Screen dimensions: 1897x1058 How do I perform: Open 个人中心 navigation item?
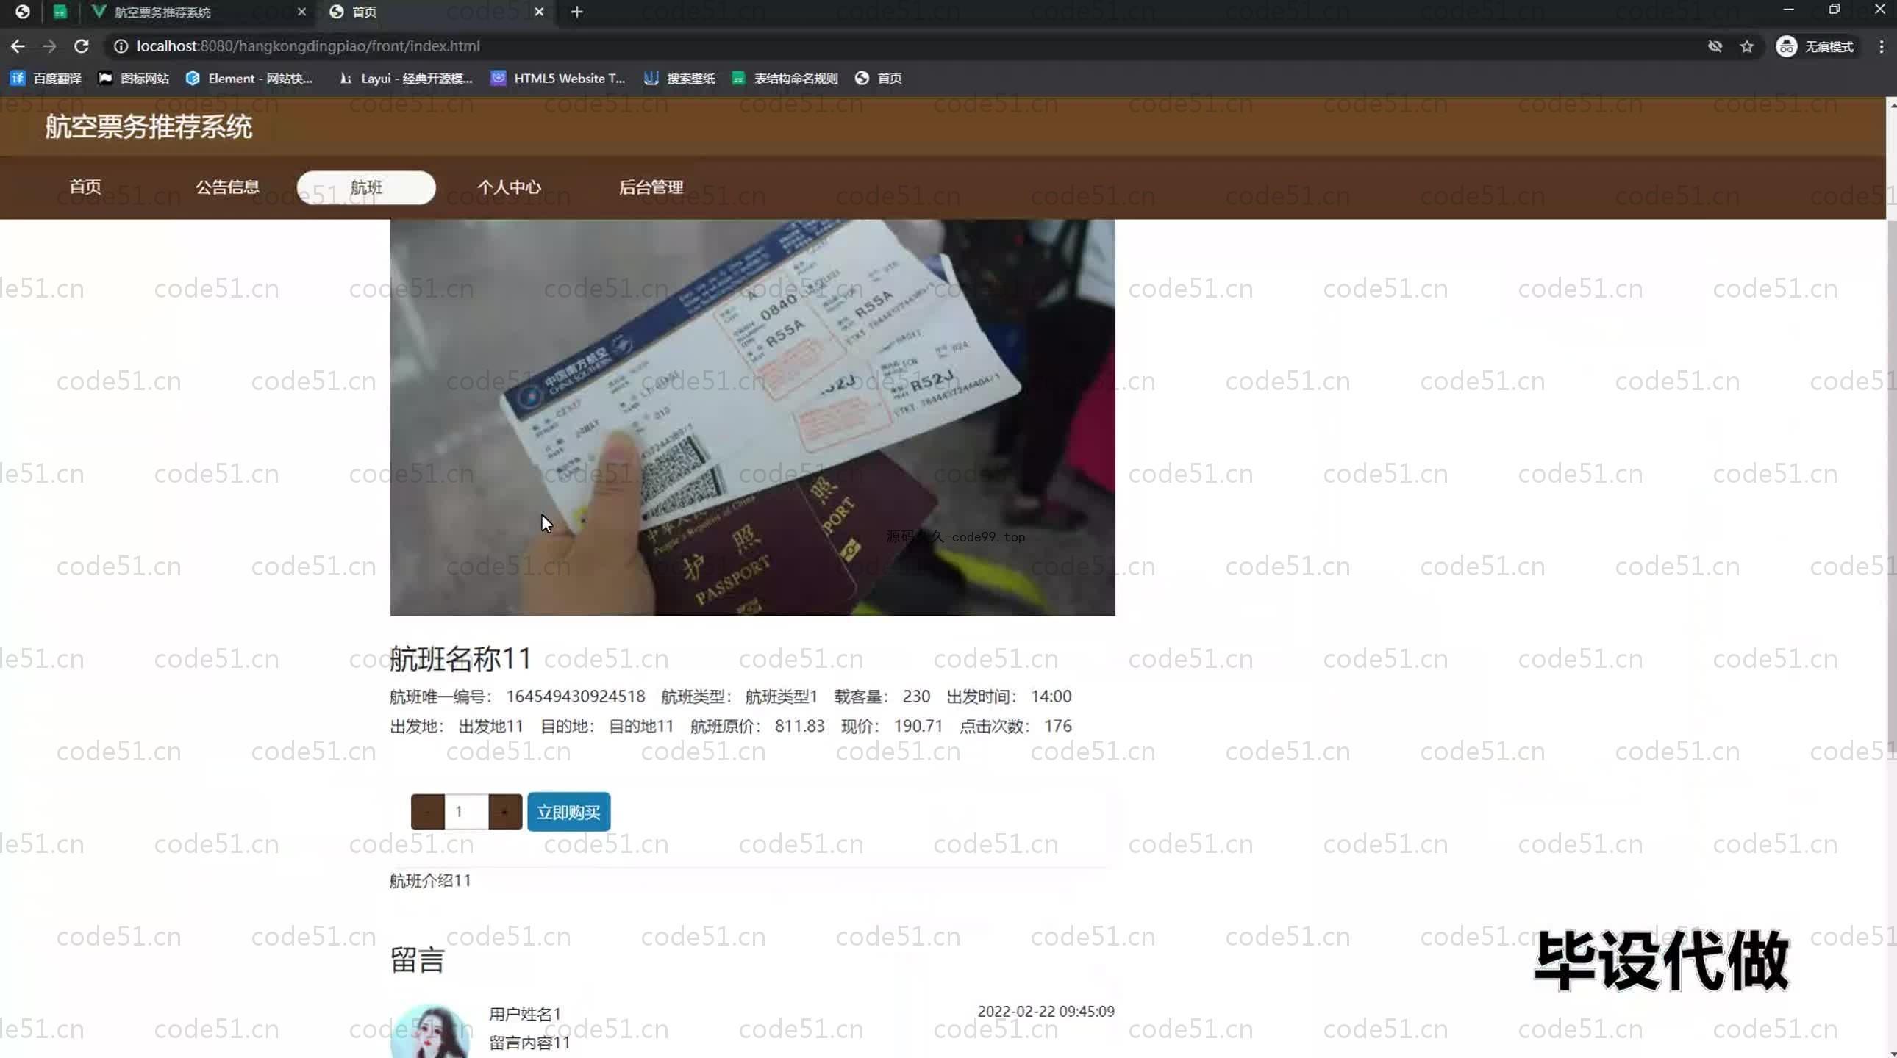[x=509, y=187]
